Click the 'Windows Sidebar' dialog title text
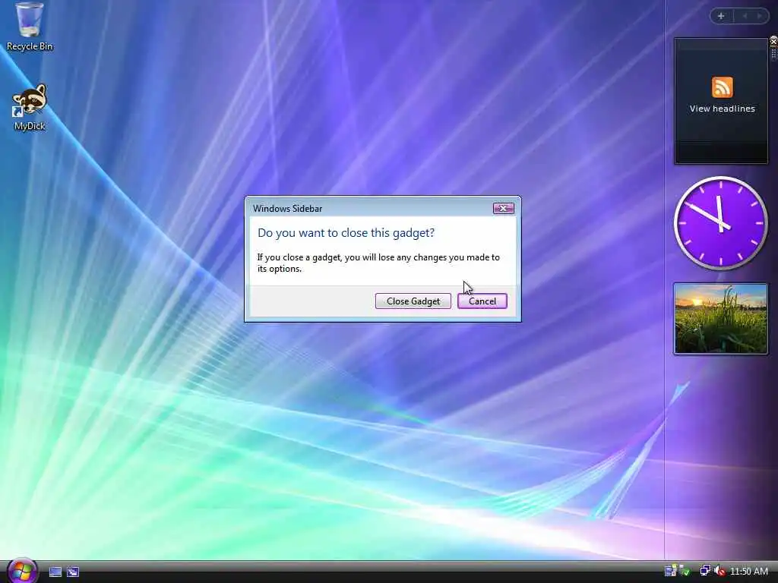The image size is (778, 583). coord(287,208)
